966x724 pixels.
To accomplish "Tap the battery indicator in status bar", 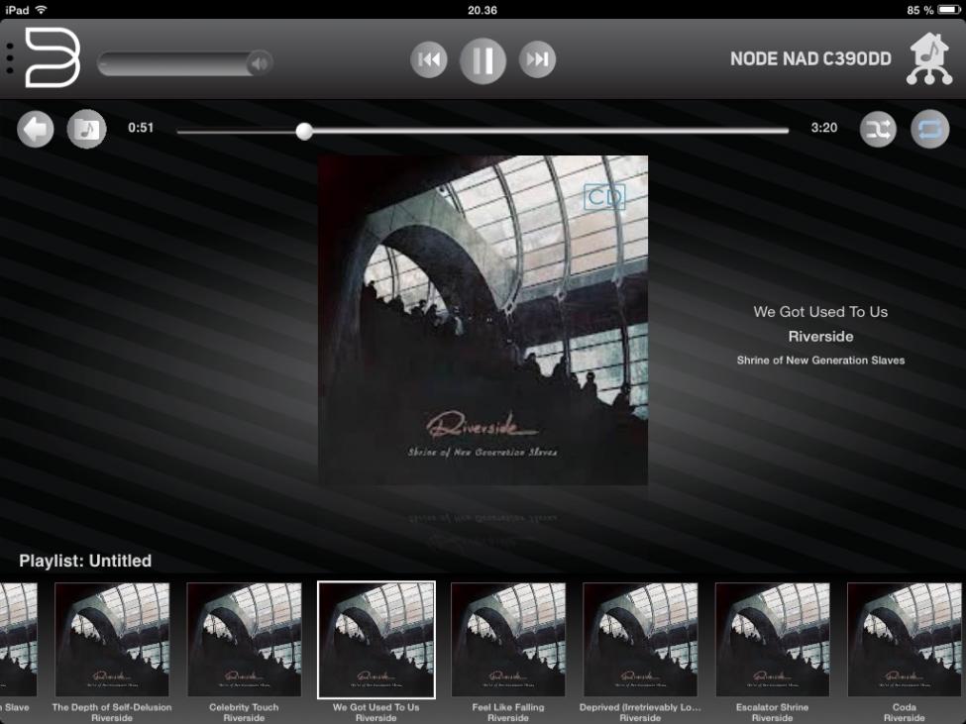I will [949, 10].
